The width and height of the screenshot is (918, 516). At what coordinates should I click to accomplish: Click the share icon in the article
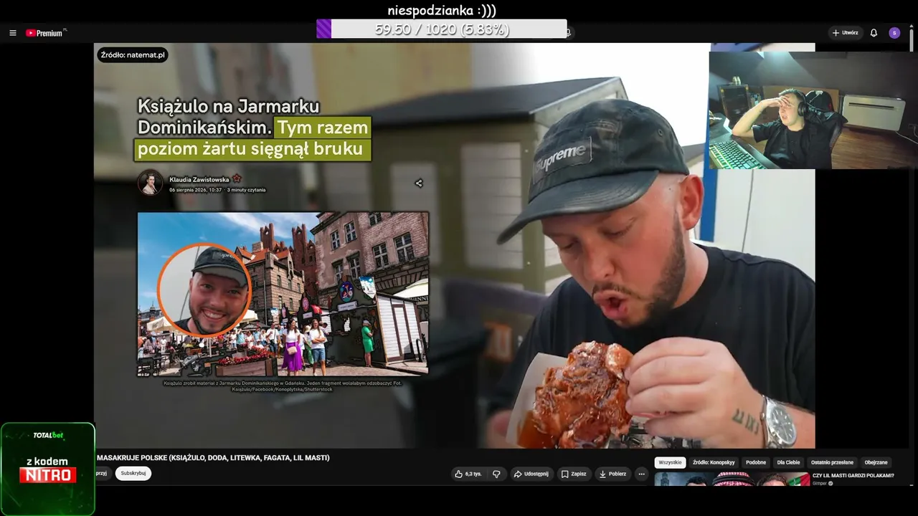tap(419, 183)
